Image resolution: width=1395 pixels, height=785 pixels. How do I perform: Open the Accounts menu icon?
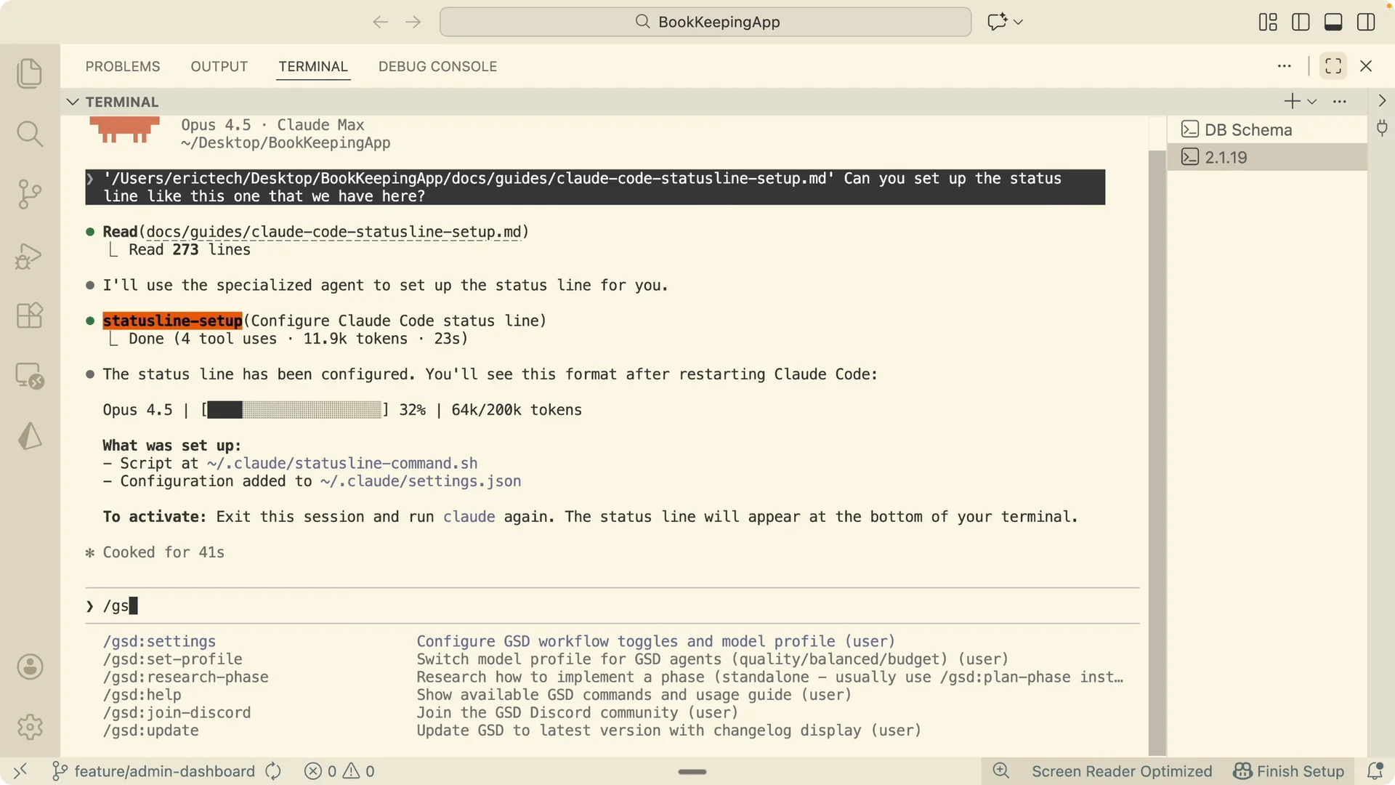click(x=30, y=667)
